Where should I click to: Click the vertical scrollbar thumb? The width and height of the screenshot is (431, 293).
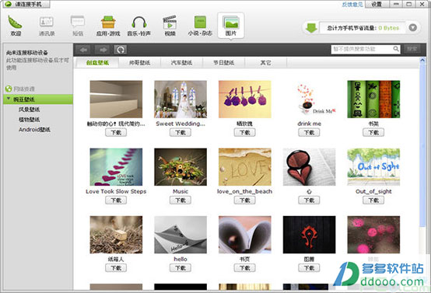[422, 145]
